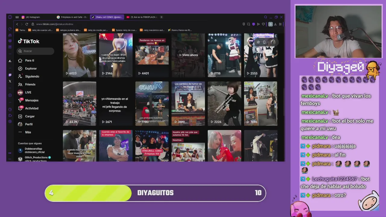Open TikTok home via the logo
386x217 pixels.
(x=29, y=41)
